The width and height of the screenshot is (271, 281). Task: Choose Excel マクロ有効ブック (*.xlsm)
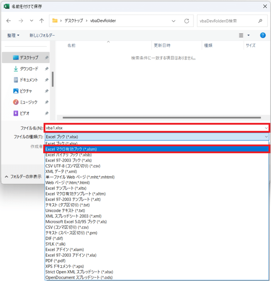coord(157,149)
